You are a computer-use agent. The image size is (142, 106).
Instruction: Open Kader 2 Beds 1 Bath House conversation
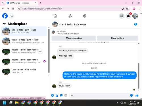(24, 41)
